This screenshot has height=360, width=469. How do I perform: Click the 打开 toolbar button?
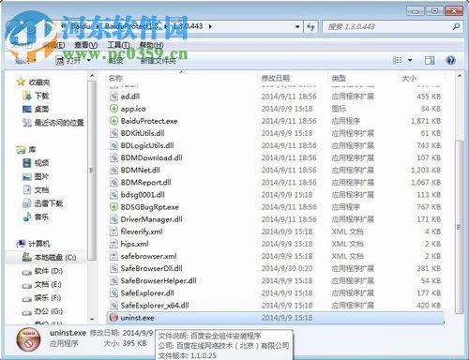(x=68, y=60)
